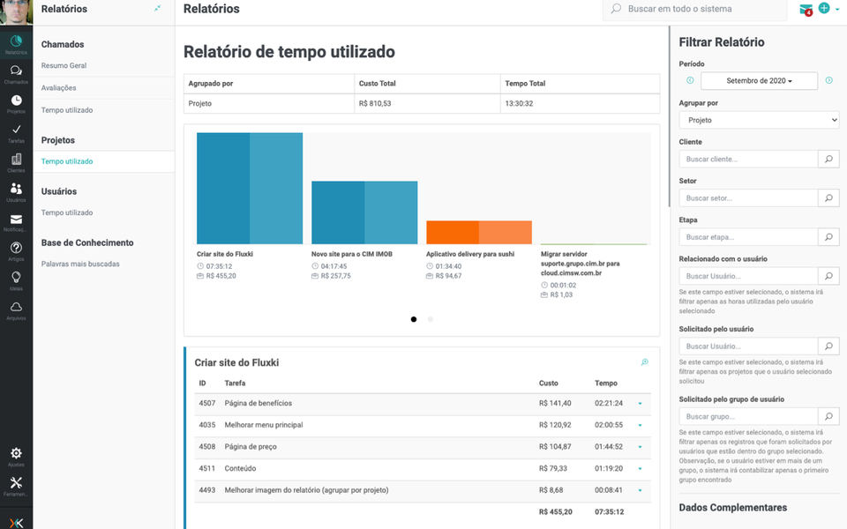Screen dimensions: 847x529
Task: Click Aplicativo delivery para sushi label
Action: [470, 254]
